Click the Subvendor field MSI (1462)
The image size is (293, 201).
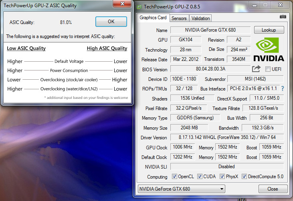255,79
